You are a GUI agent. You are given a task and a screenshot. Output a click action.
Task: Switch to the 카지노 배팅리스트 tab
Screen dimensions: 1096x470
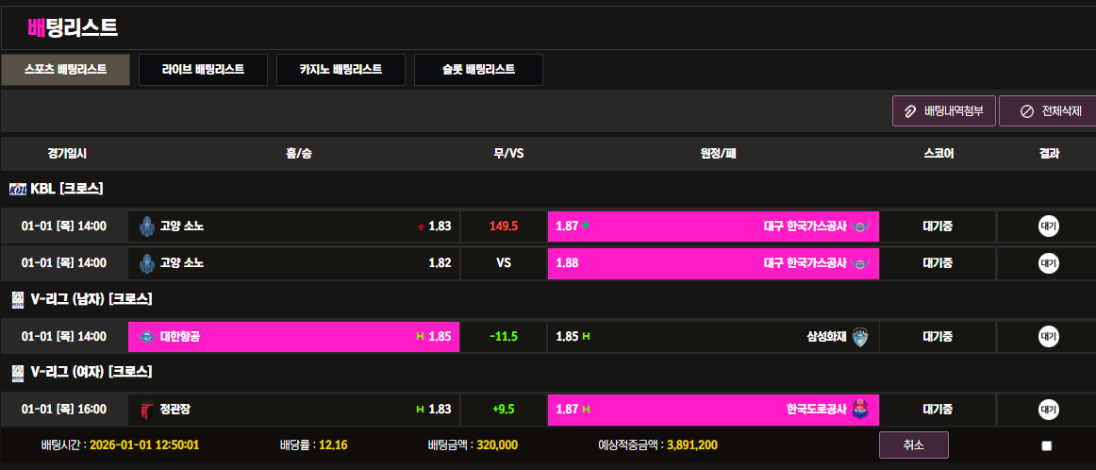pos(340,70)
